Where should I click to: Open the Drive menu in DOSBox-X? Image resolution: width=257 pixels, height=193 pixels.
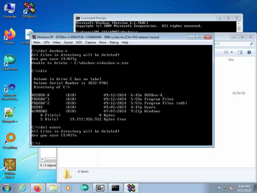coord(103,42)
